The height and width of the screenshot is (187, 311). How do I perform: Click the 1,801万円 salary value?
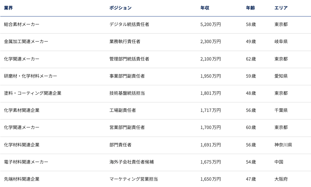tap(211, 93)
